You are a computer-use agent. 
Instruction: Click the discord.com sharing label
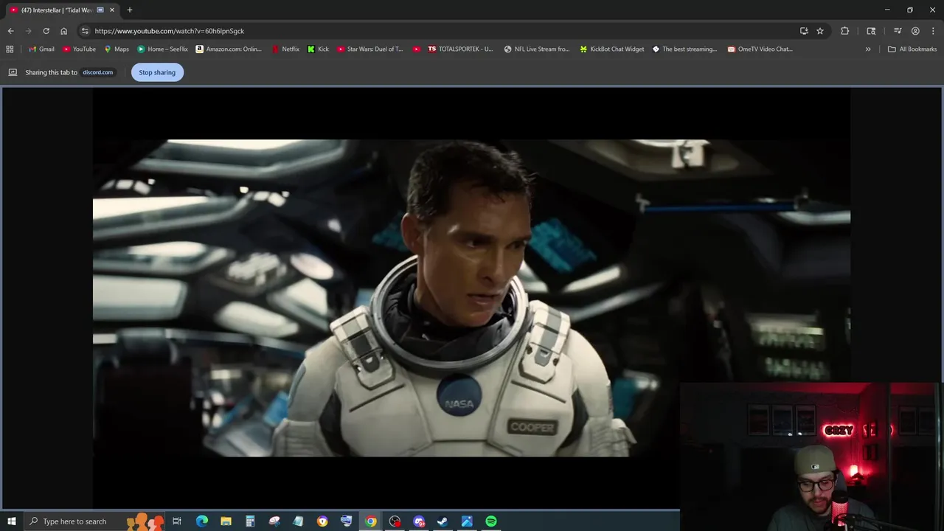[x=98, y=72]
